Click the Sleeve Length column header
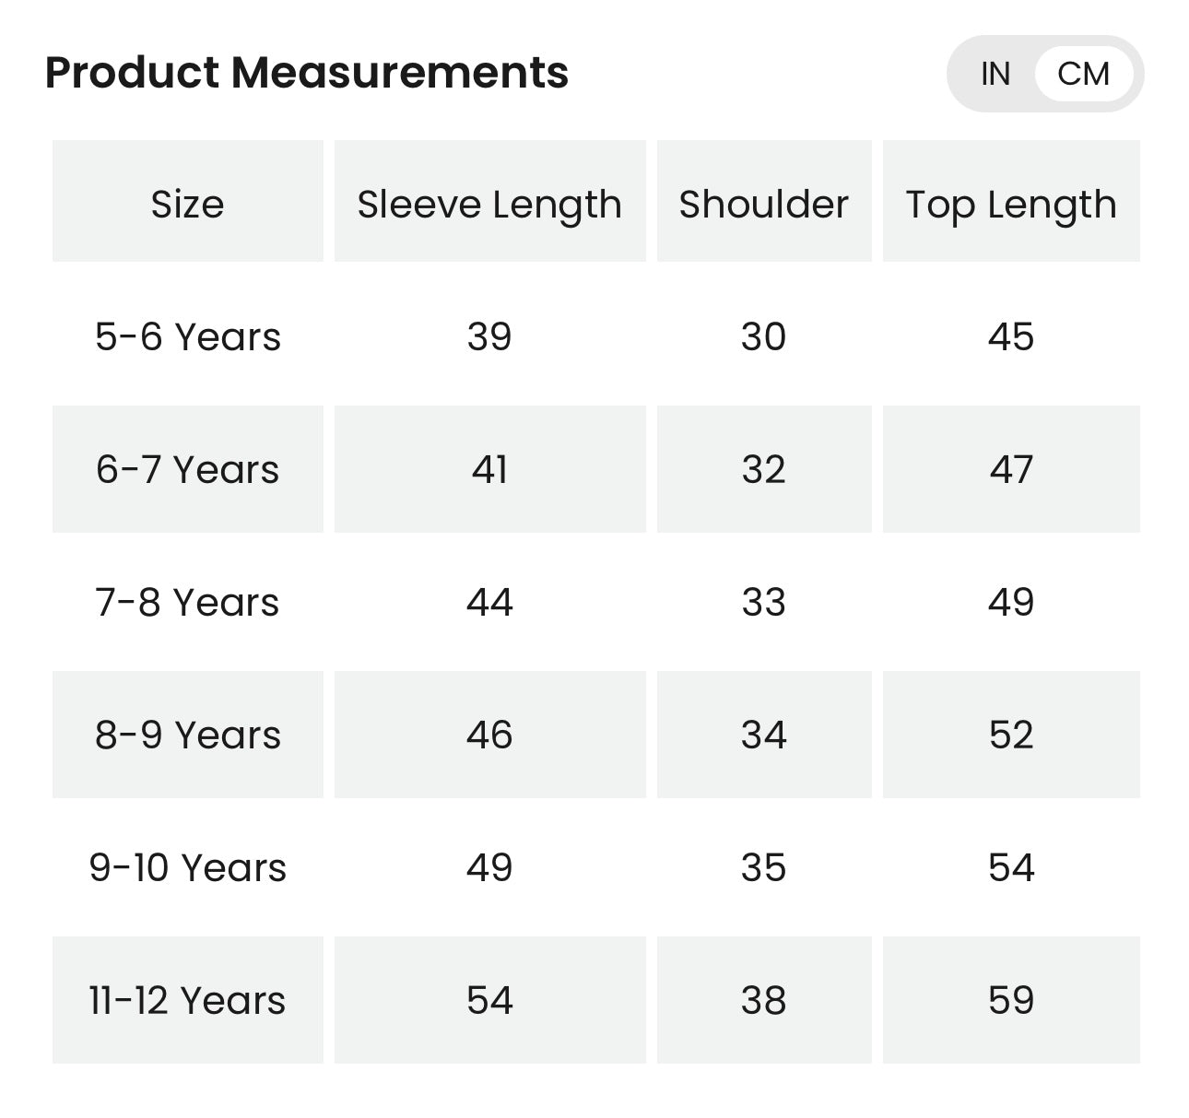 tap(489, 204)
